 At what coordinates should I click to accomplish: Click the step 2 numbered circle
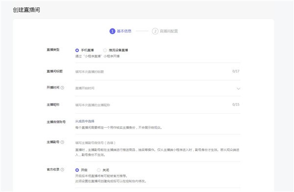click(155, 31)
